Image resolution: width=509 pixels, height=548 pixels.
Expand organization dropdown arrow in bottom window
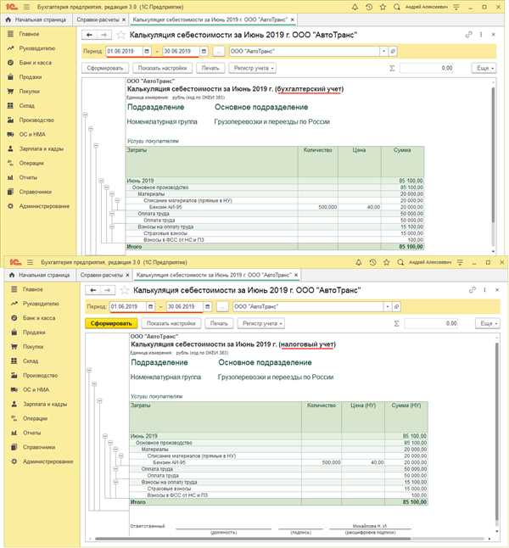(388, 306)
